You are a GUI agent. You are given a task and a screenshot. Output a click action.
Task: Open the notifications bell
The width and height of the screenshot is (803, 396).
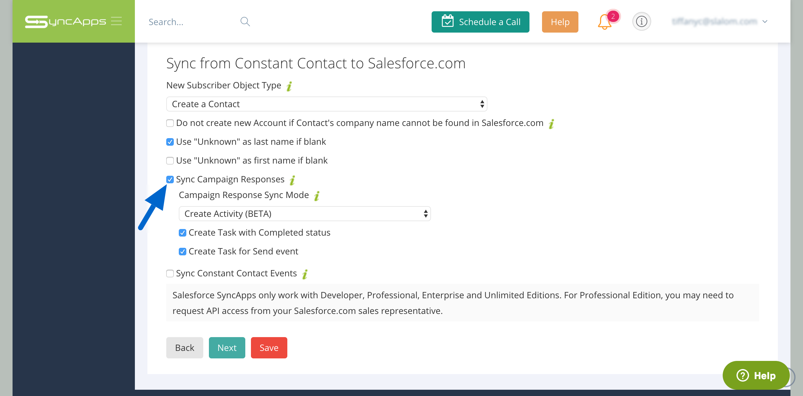(604, 22)
